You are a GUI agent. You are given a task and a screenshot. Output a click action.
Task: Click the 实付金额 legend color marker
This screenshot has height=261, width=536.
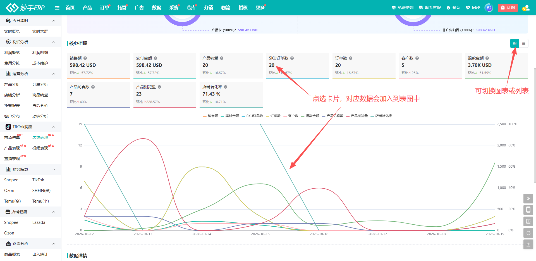222,116
